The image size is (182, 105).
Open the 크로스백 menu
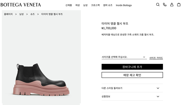click(95, 5)
